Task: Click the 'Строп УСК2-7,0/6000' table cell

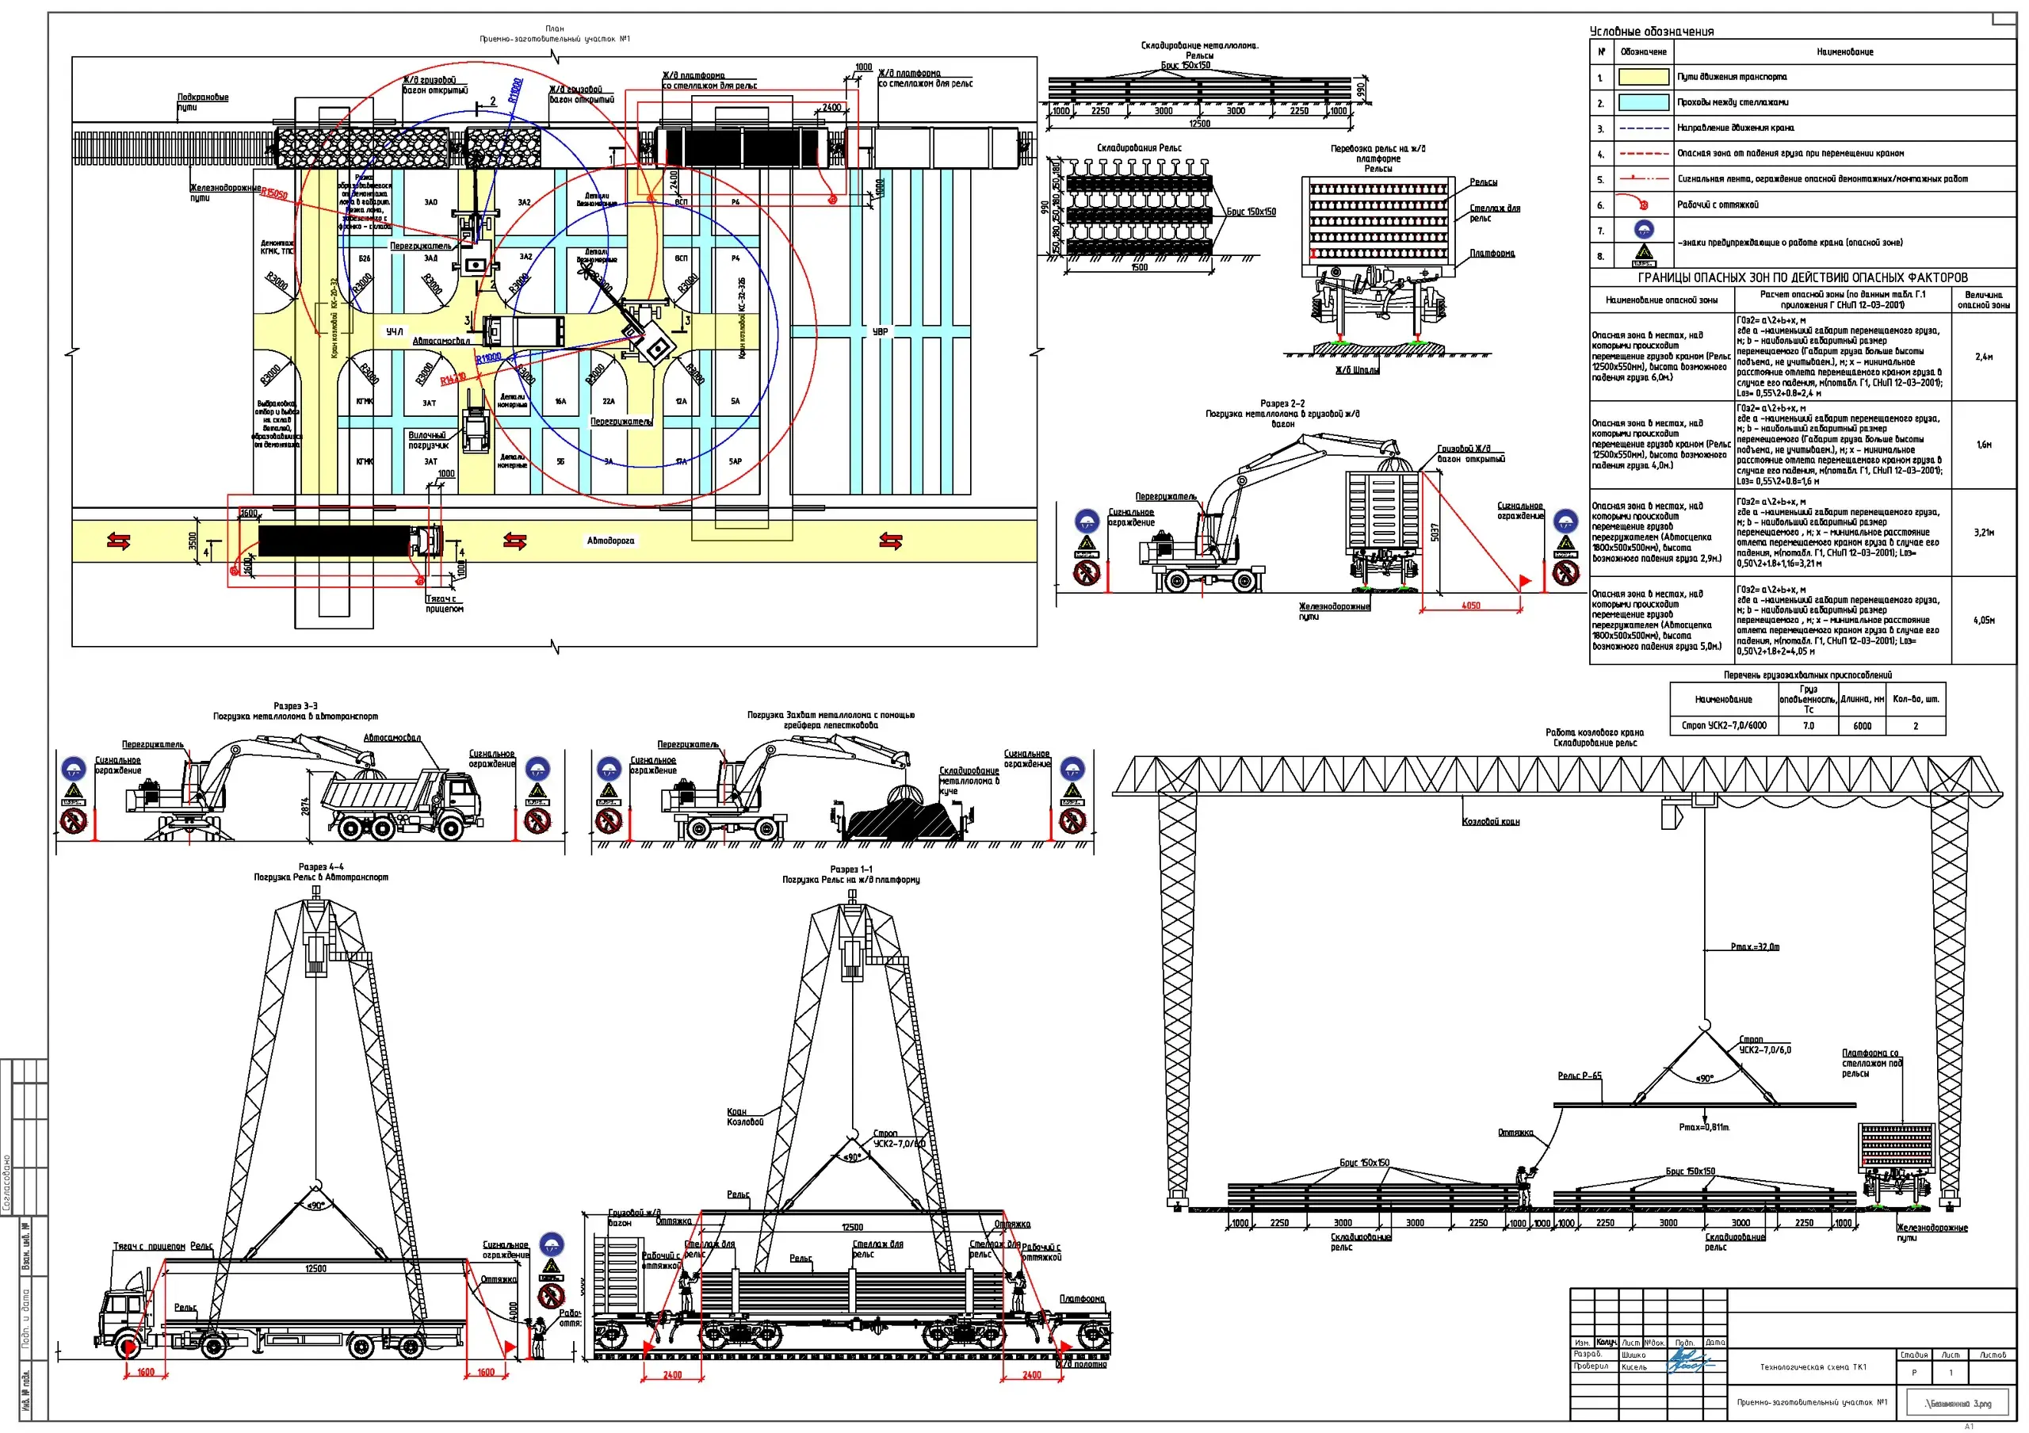Action: click(1723, 725)
